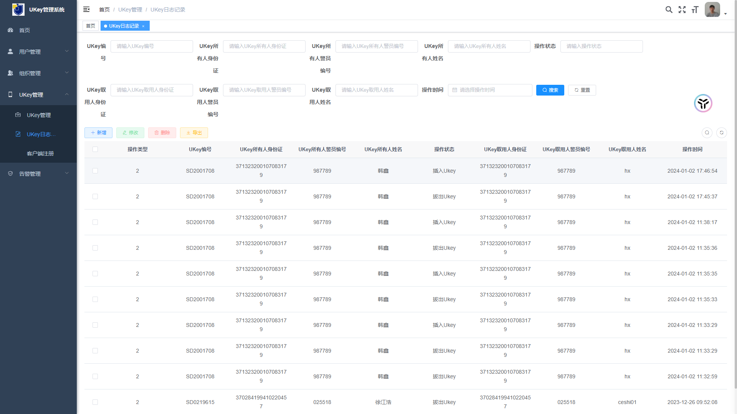The height and width of the screenshot is (414, 737).
Task: Close the UKey日志记录 tab
Action: (143, 26)
